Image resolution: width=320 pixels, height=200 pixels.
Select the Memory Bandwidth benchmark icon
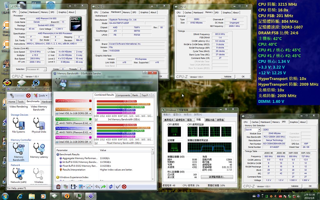pos(18,152)
